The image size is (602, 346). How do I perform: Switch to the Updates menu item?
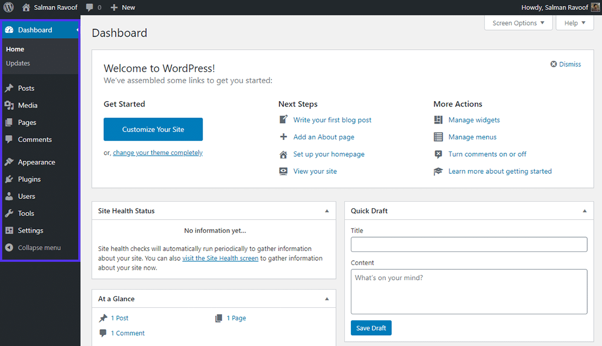tap(18, 63)
